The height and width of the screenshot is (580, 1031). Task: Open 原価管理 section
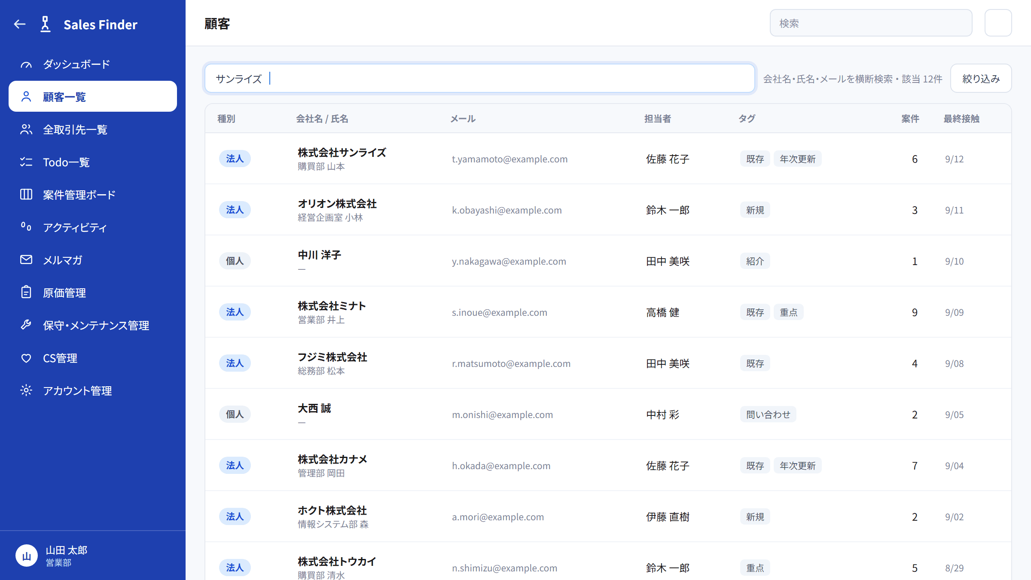click(93, 293)
